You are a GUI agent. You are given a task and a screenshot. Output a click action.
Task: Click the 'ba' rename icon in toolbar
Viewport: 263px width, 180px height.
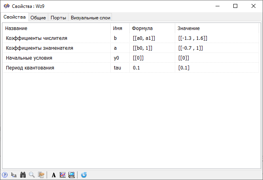(14, 175)
